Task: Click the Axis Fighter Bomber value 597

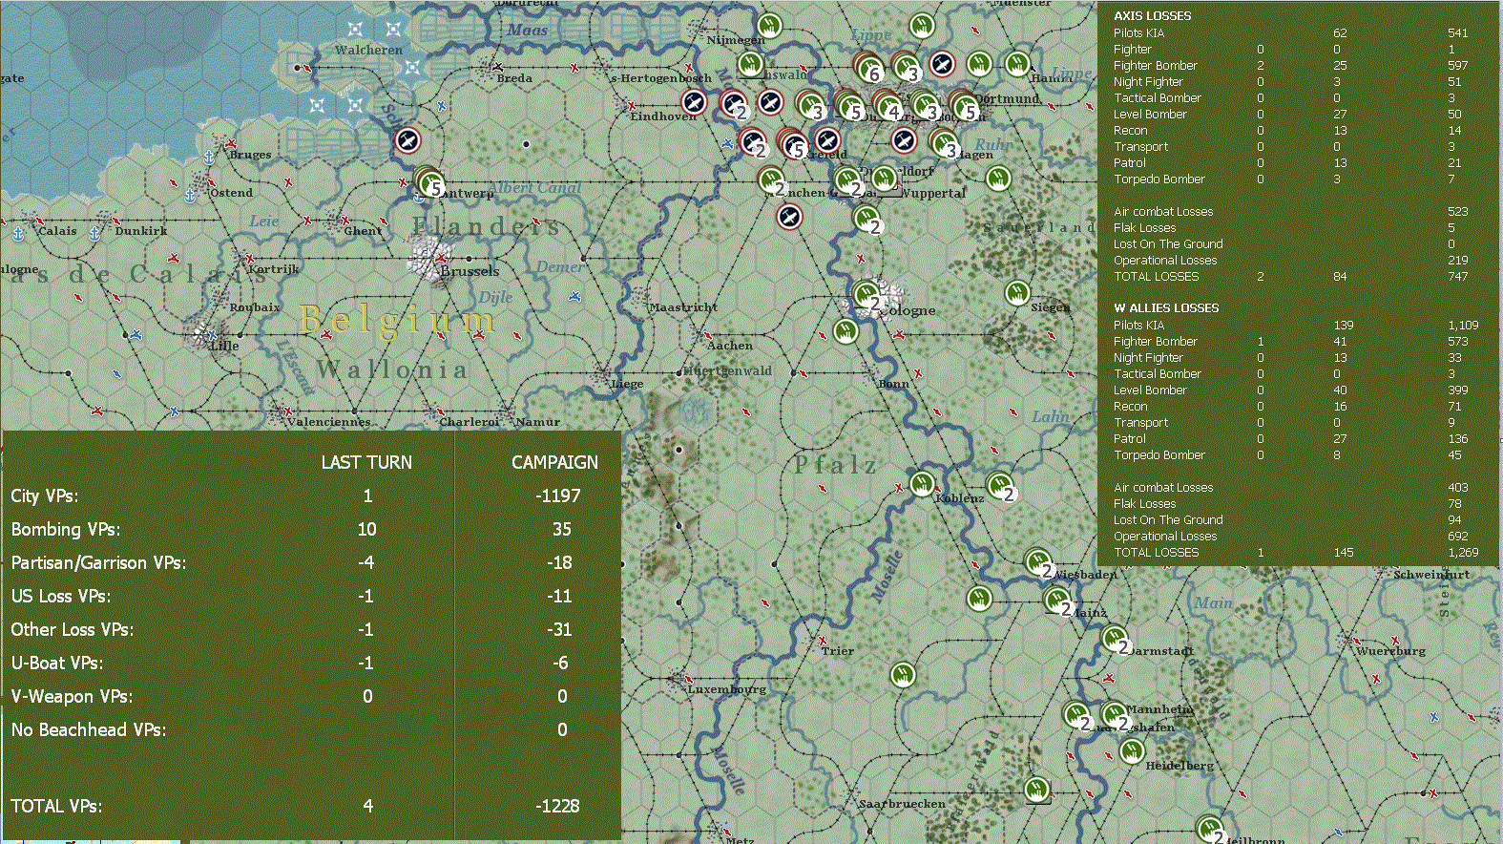Action: [1457, 66]
